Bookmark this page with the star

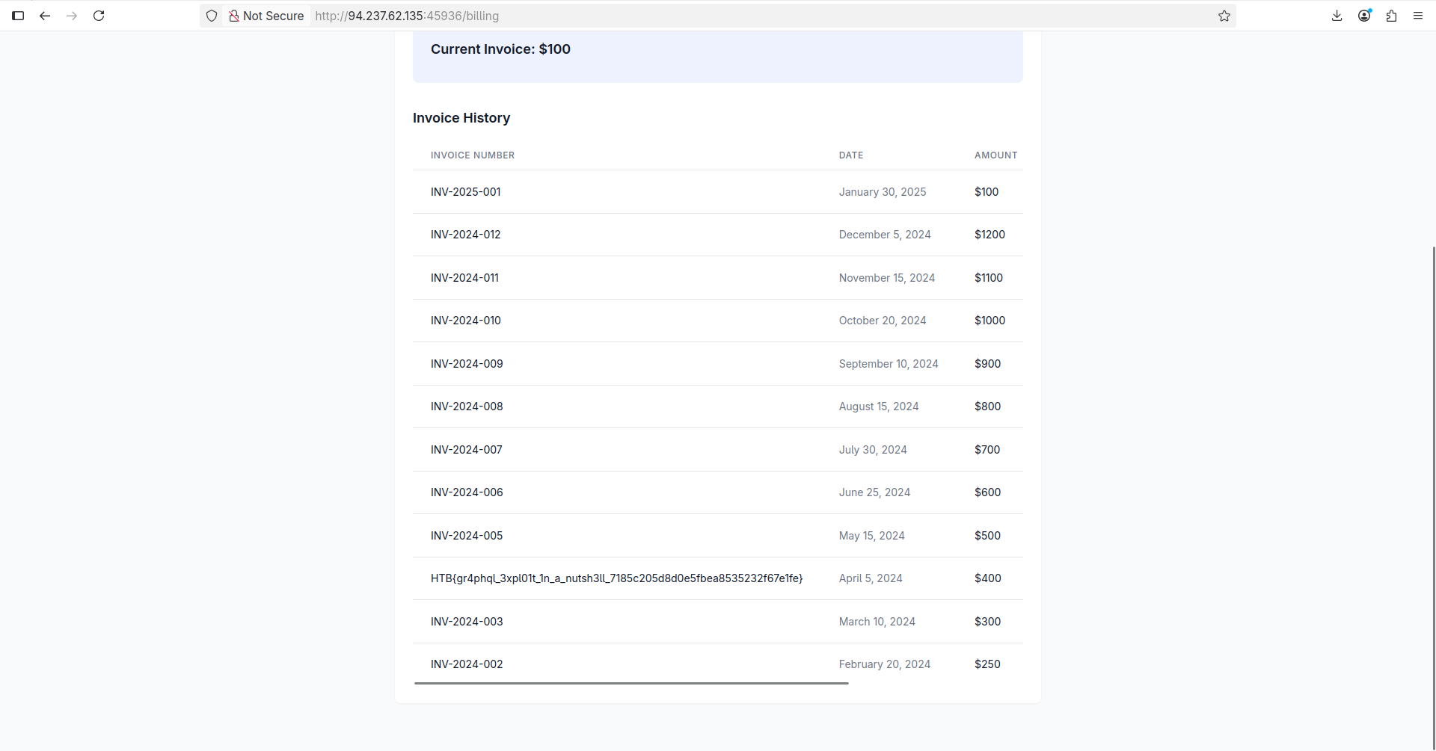pyautogui.click(x=1224, y=16)
